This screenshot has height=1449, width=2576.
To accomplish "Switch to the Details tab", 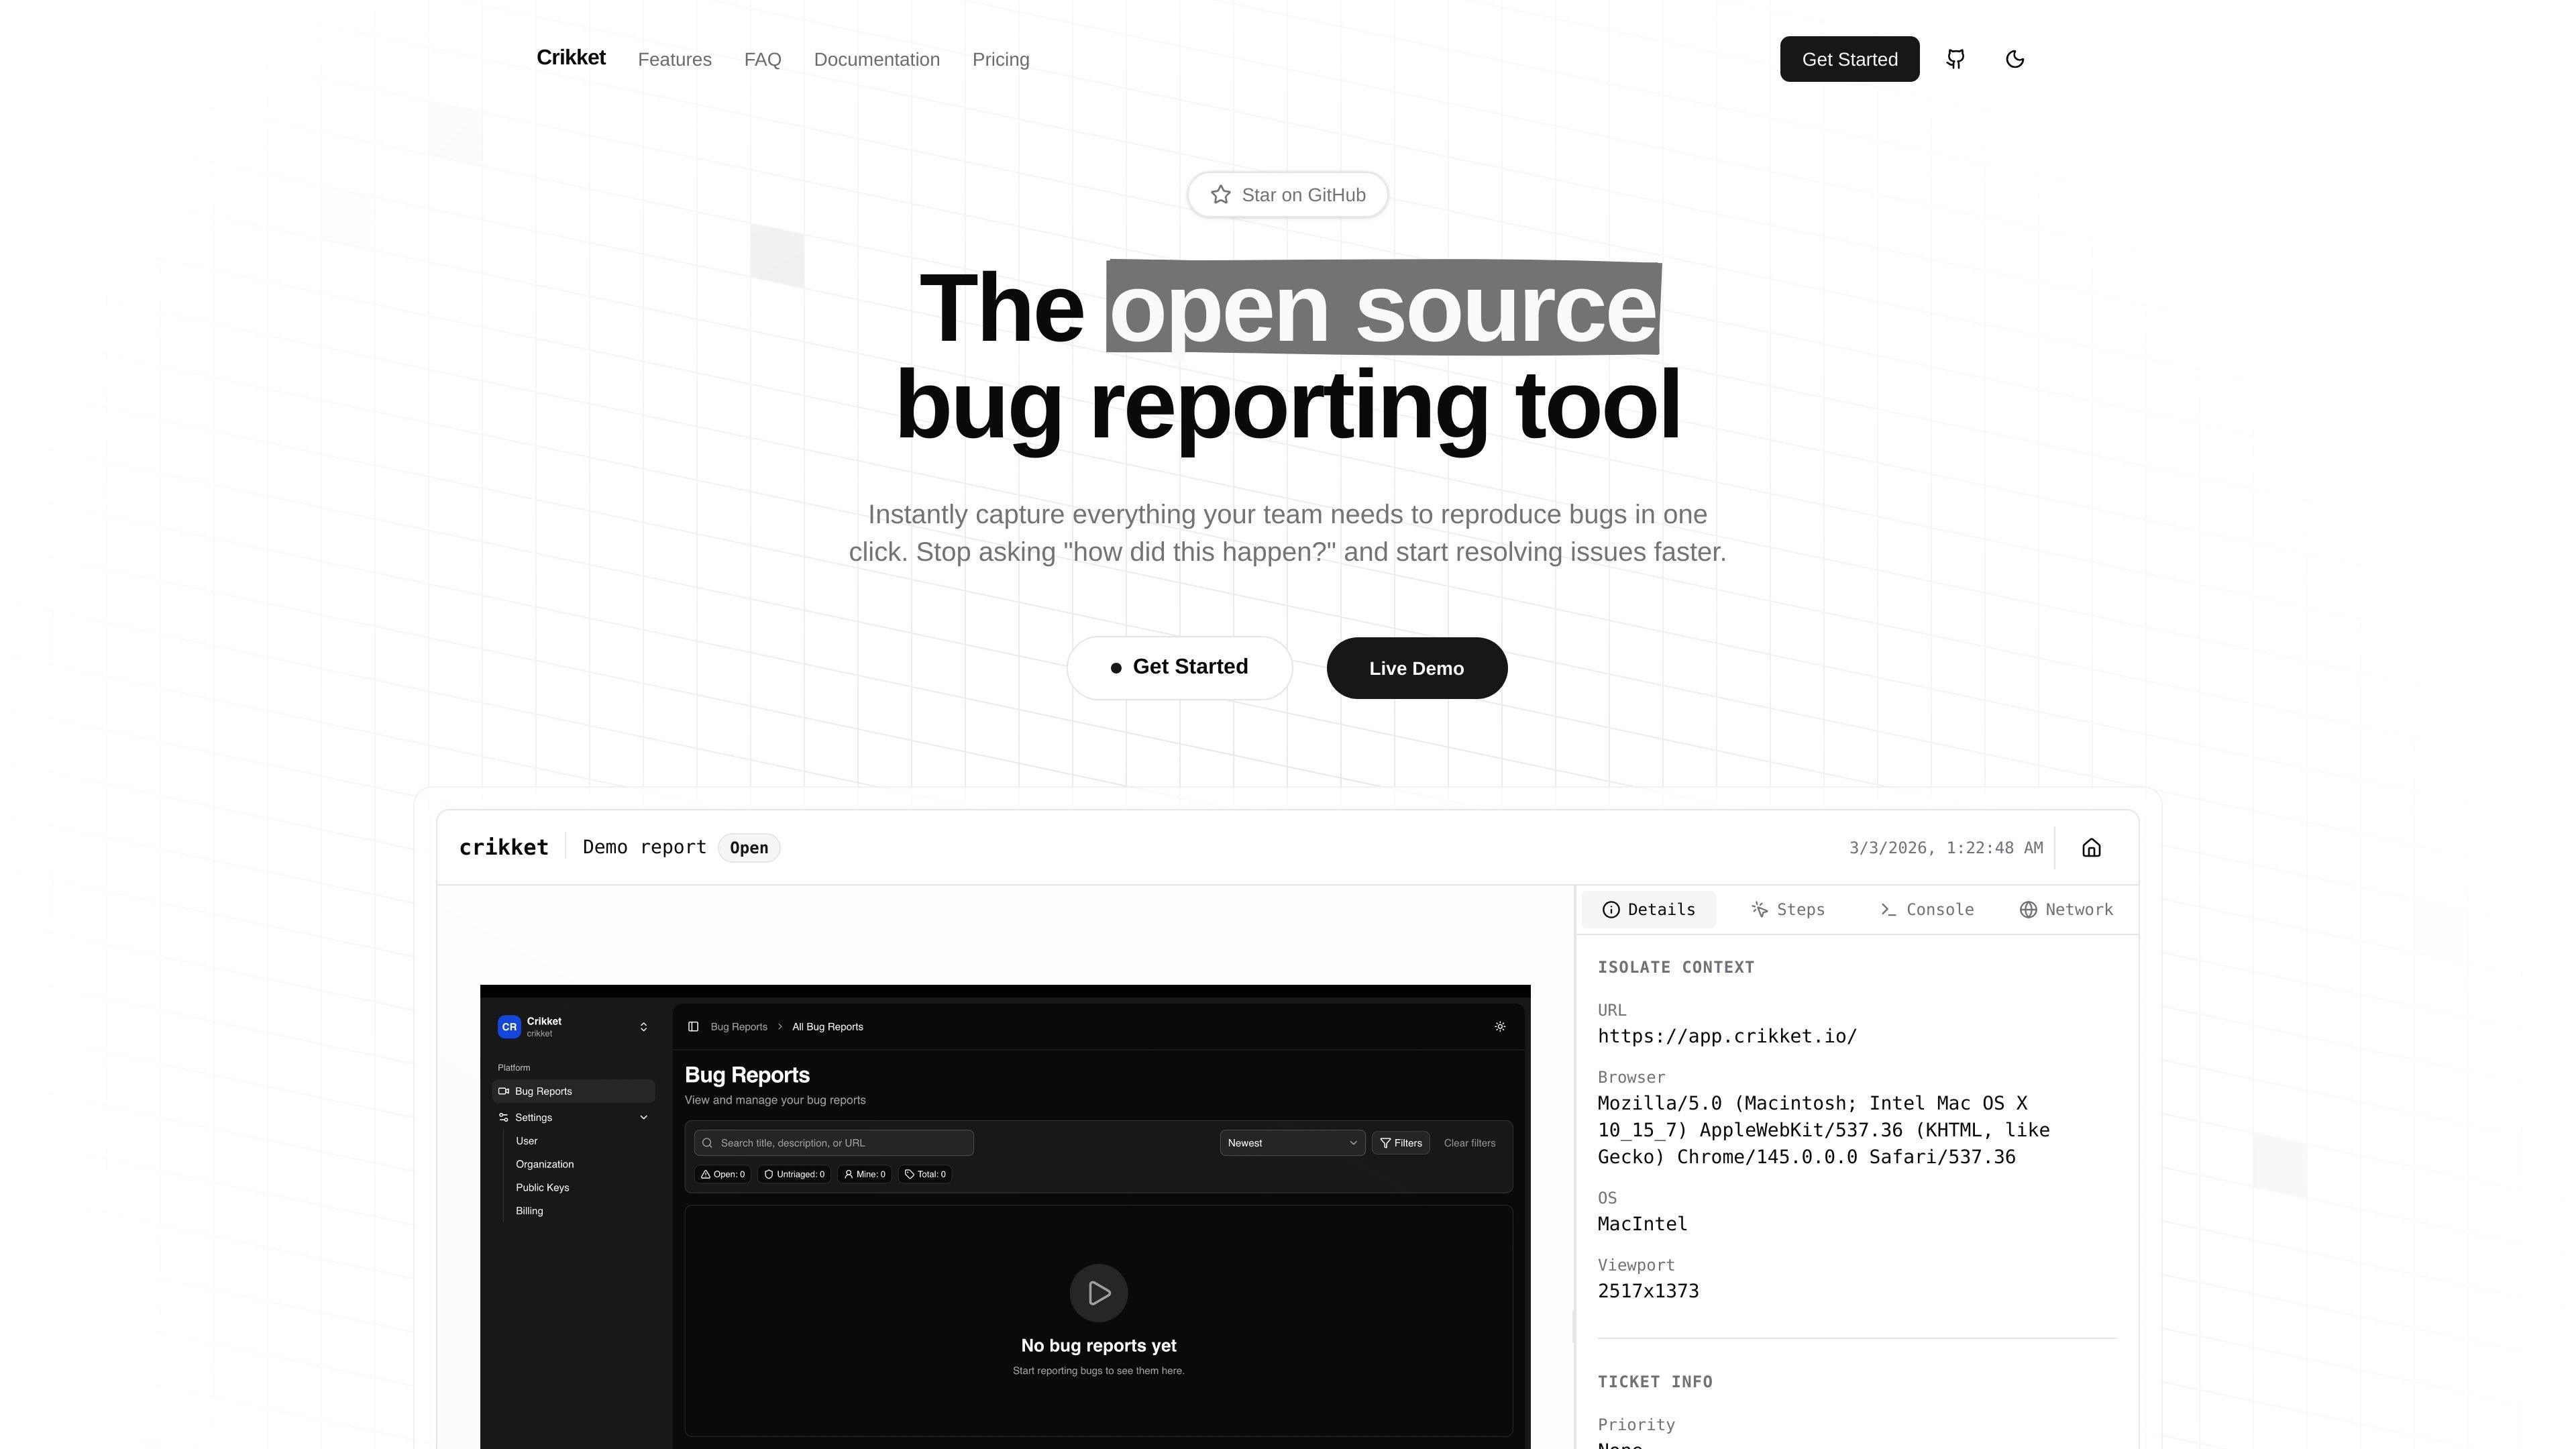I will (1648, 910).
